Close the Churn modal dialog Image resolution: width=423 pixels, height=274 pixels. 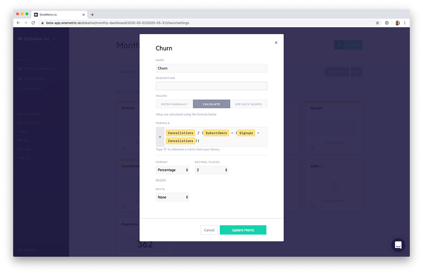click(276, 42)
